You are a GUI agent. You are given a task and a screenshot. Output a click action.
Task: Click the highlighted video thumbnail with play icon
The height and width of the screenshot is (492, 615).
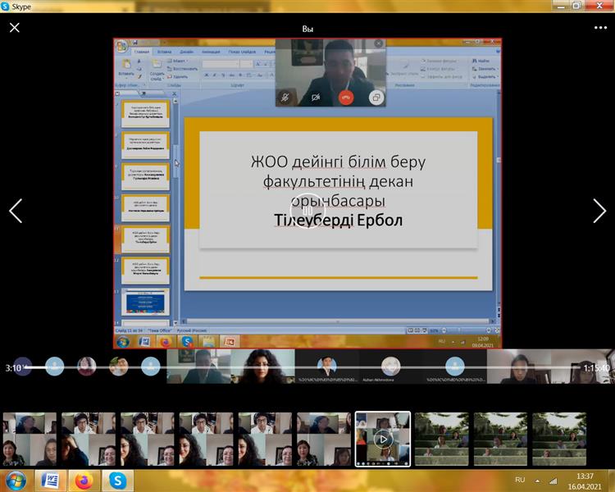pos(383,439)
